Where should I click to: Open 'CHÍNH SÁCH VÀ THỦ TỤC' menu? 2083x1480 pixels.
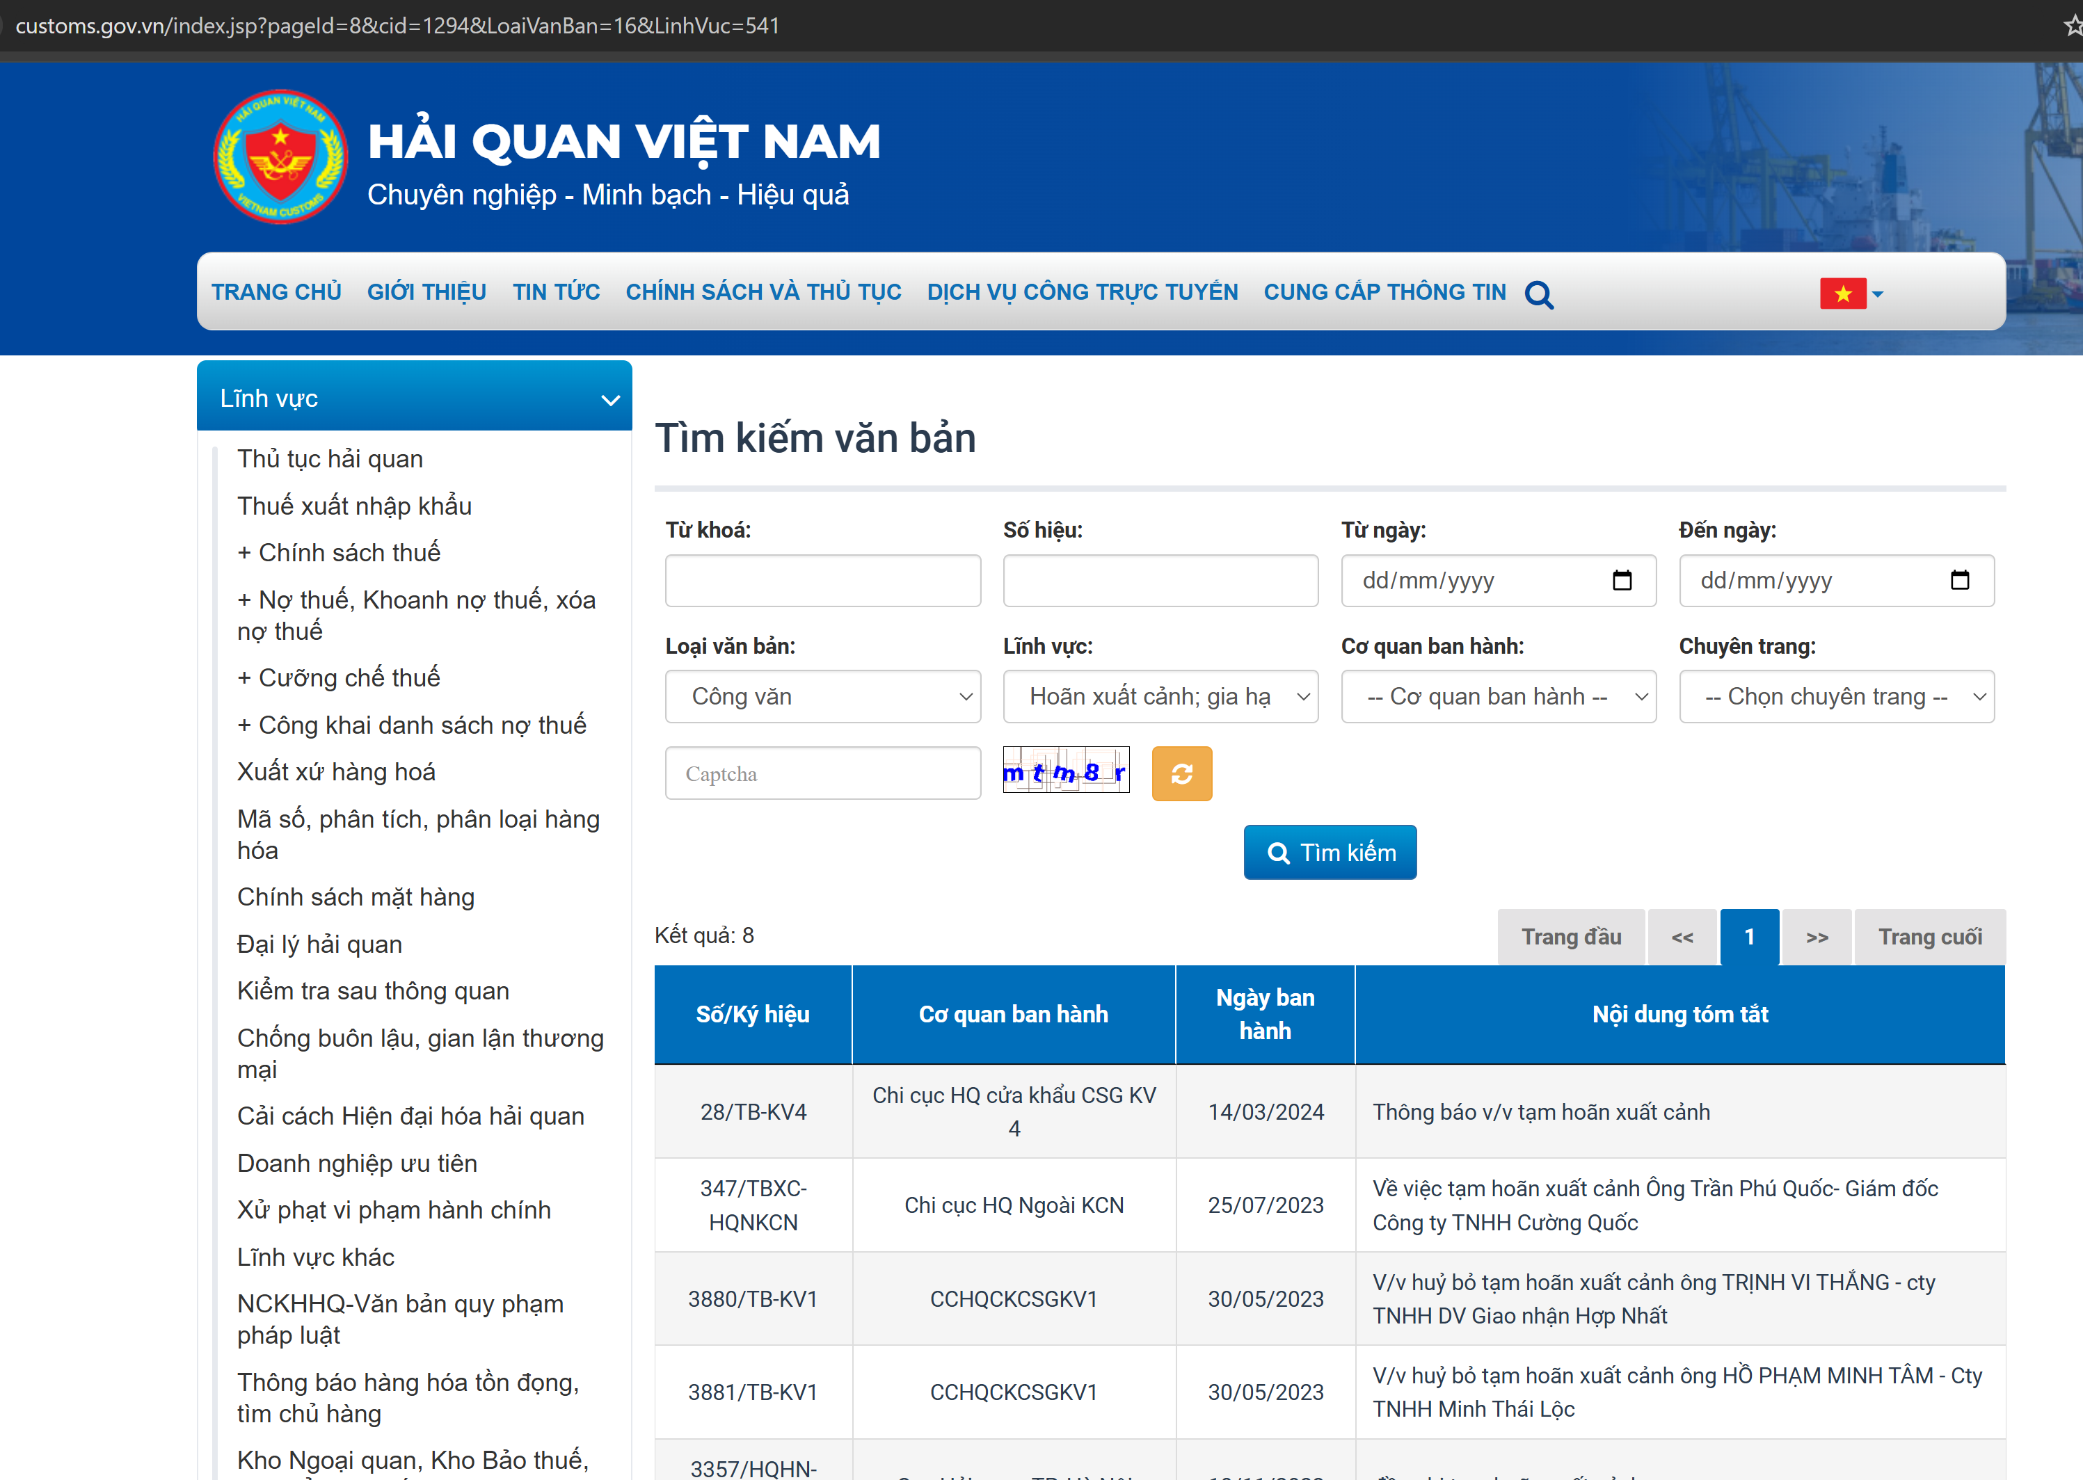coord(763,291)
